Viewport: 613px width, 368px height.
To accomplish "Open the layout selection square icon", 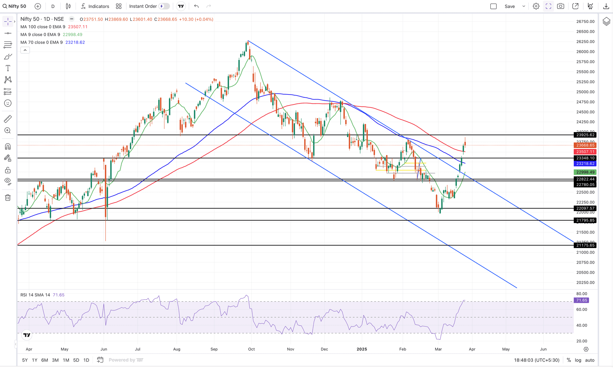I will pos(494,6).
